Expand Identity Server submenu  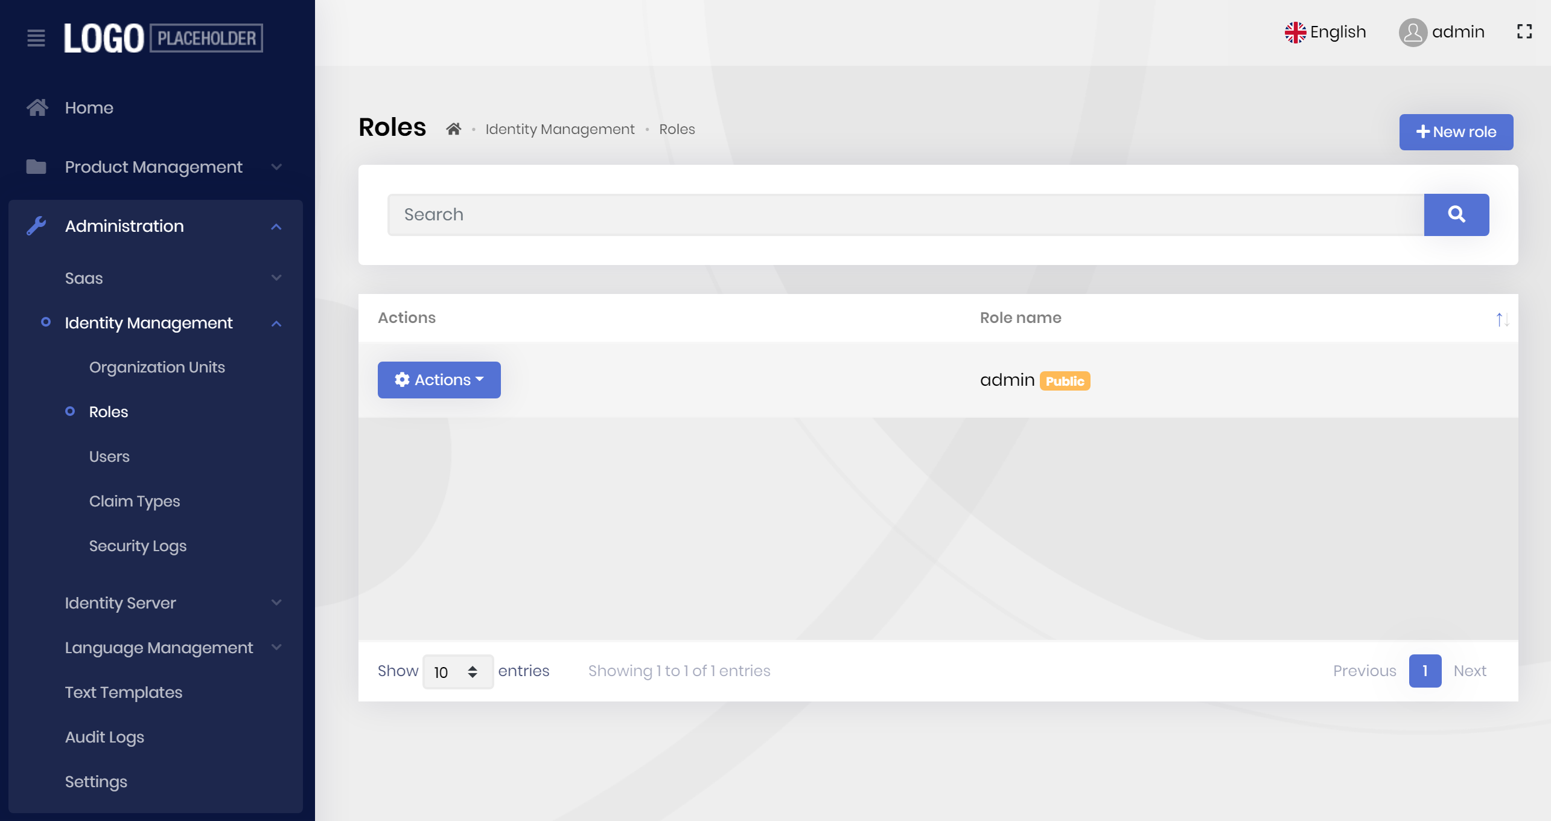click(276, 602)
